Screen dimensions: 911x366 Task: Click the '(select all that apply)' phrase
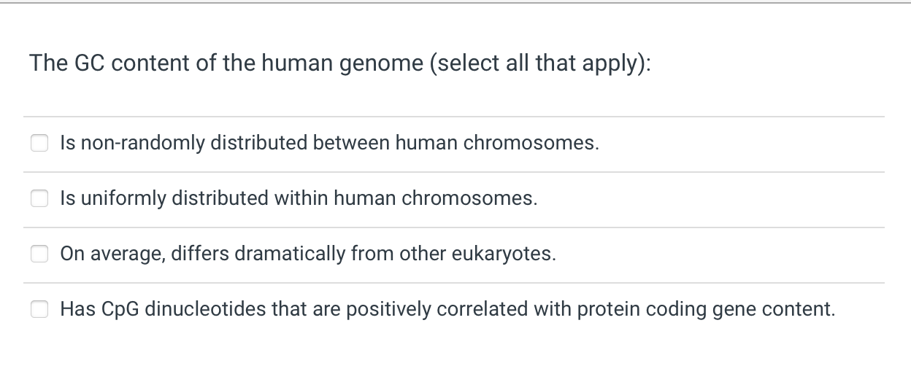540,63
